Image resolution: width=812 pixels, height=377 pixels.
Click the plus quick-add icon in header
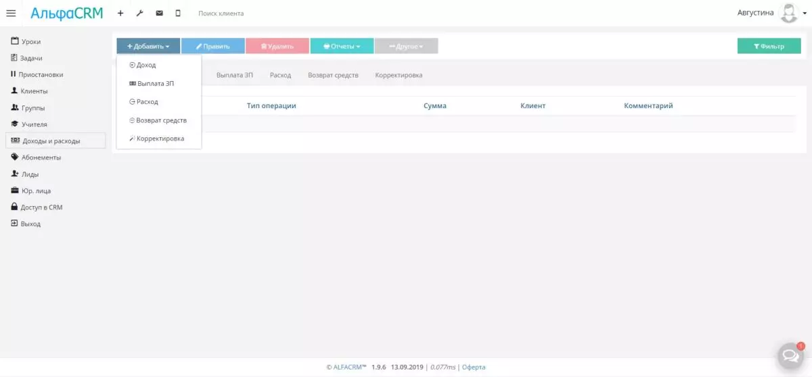point(120,14)
